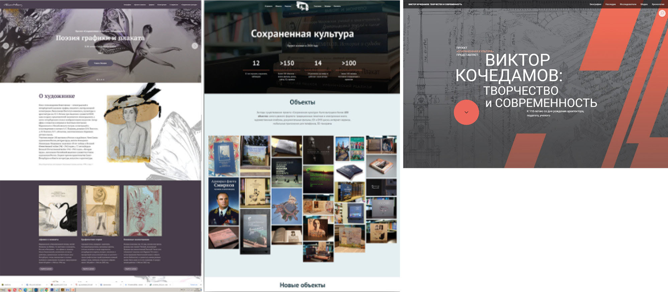Open the Адмирал флота Смирнов book thumbnail
668x292 pixels.
tap(224, 201)
